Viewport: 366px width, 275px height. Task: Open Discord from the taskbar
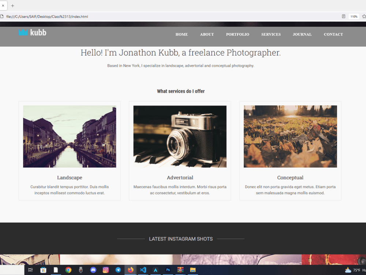pos(93,270)
